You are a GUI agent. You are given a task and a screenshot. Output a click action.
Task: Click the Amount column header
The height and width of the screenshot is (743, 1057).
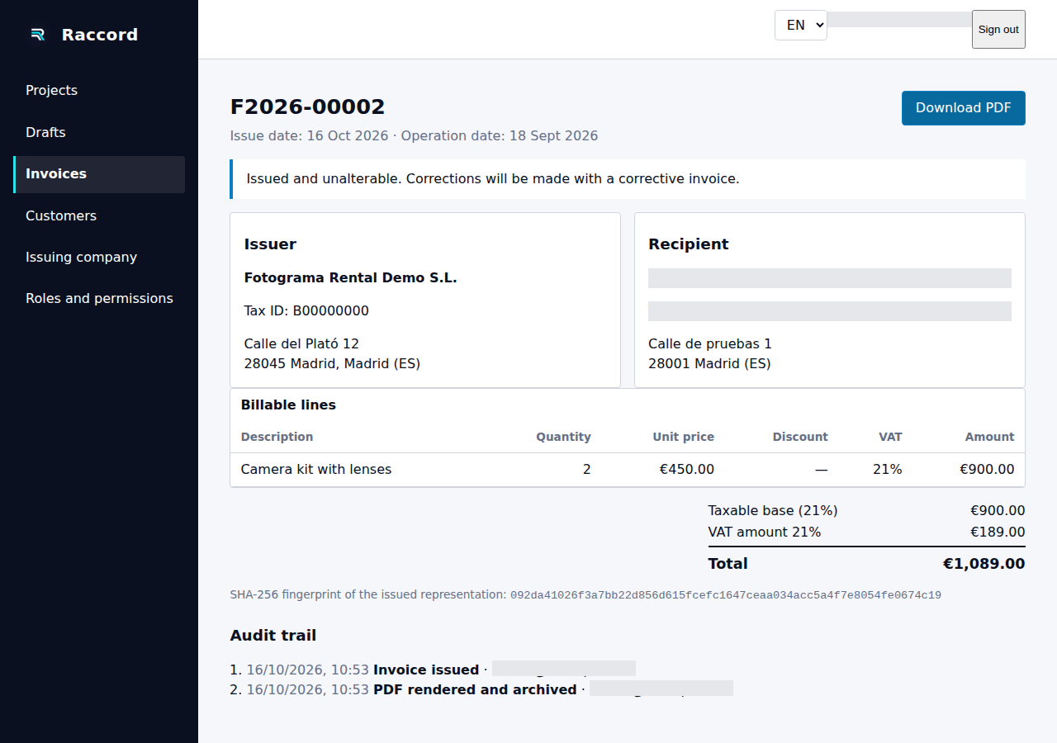(989, 437)
